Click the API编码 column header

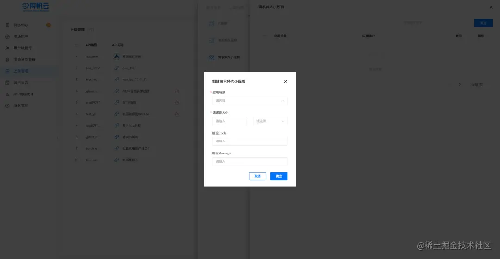pyautogui.click(x=91, y=45)
